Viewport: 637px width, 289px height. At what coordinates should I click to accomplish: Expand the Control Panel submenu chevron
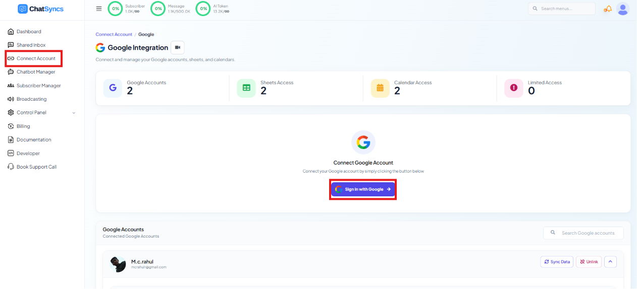point(74,113)
